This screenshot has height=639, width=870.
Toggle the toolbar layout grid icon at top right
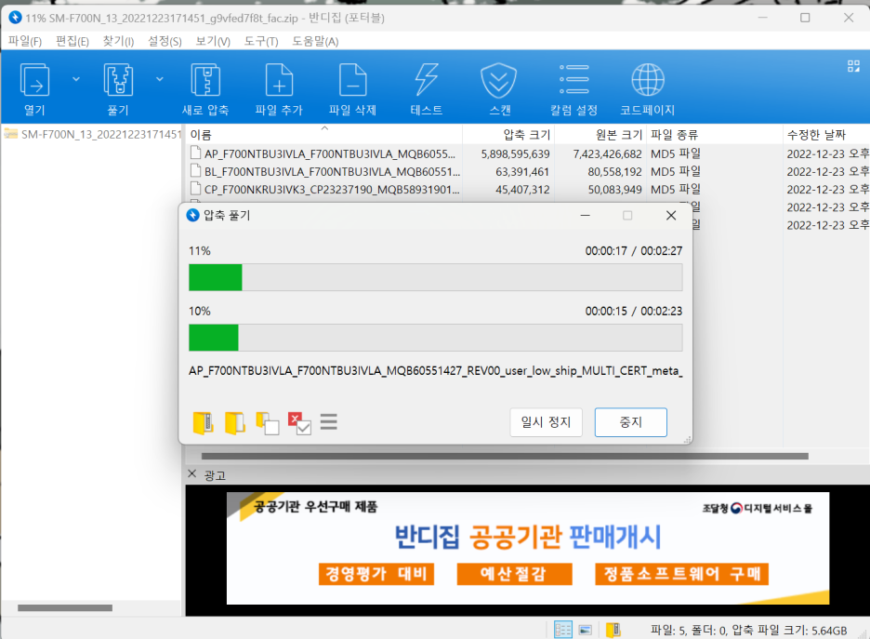coord(853,66)
